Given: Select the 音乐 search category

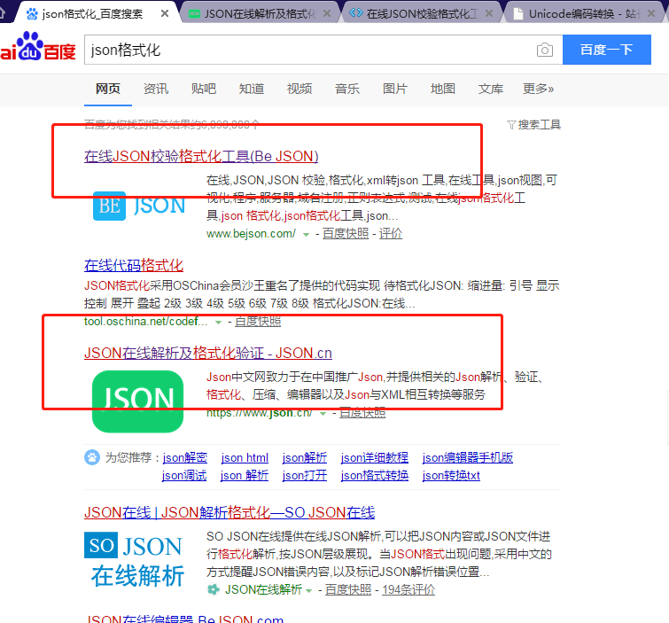Looking at the screenshot, I should (x=346, y=89).
